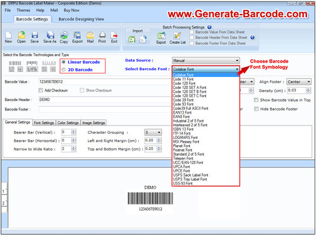The width and height of the screenshot is (316, 236).
Task: Tick the Add Checksum checkbox
Action: tap(40, 90)
